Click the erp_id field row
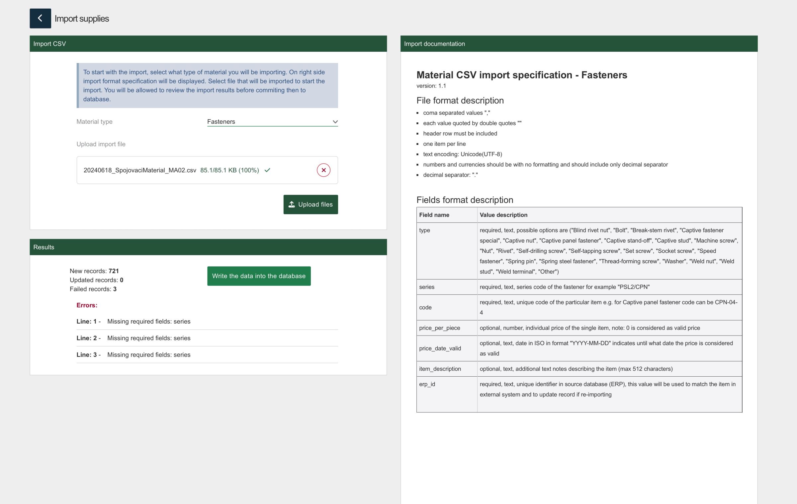Viewport: 797px width, 504px height. coord(427,384)
